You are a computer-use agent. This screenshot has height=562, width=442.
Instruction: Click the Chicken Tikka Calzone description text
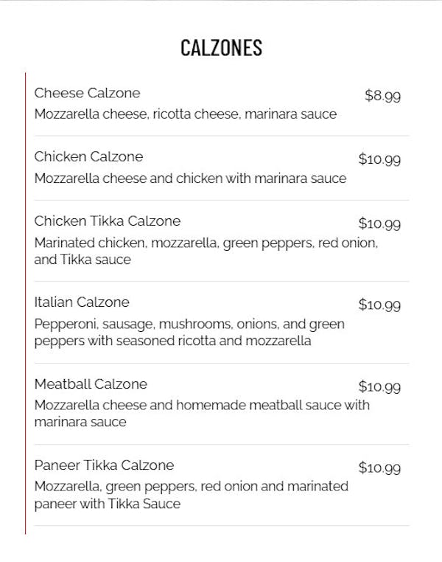pos(206,251)
